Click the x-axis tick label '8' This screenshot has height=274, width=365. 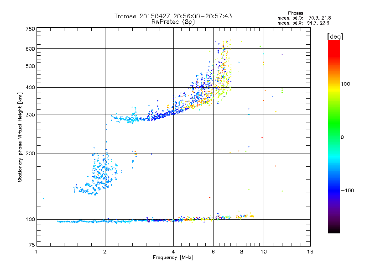242,252
